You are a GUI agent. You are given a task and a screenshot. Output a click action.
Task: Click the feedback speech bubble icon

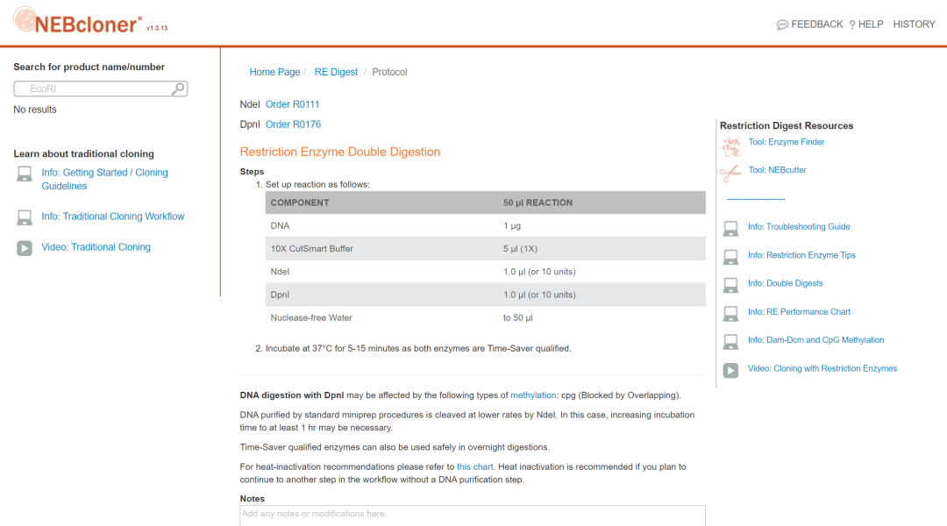click(x=782, y=25)
